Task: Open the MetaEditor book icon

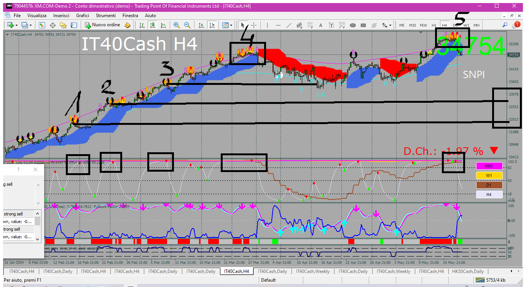Action: coord(128,25)
